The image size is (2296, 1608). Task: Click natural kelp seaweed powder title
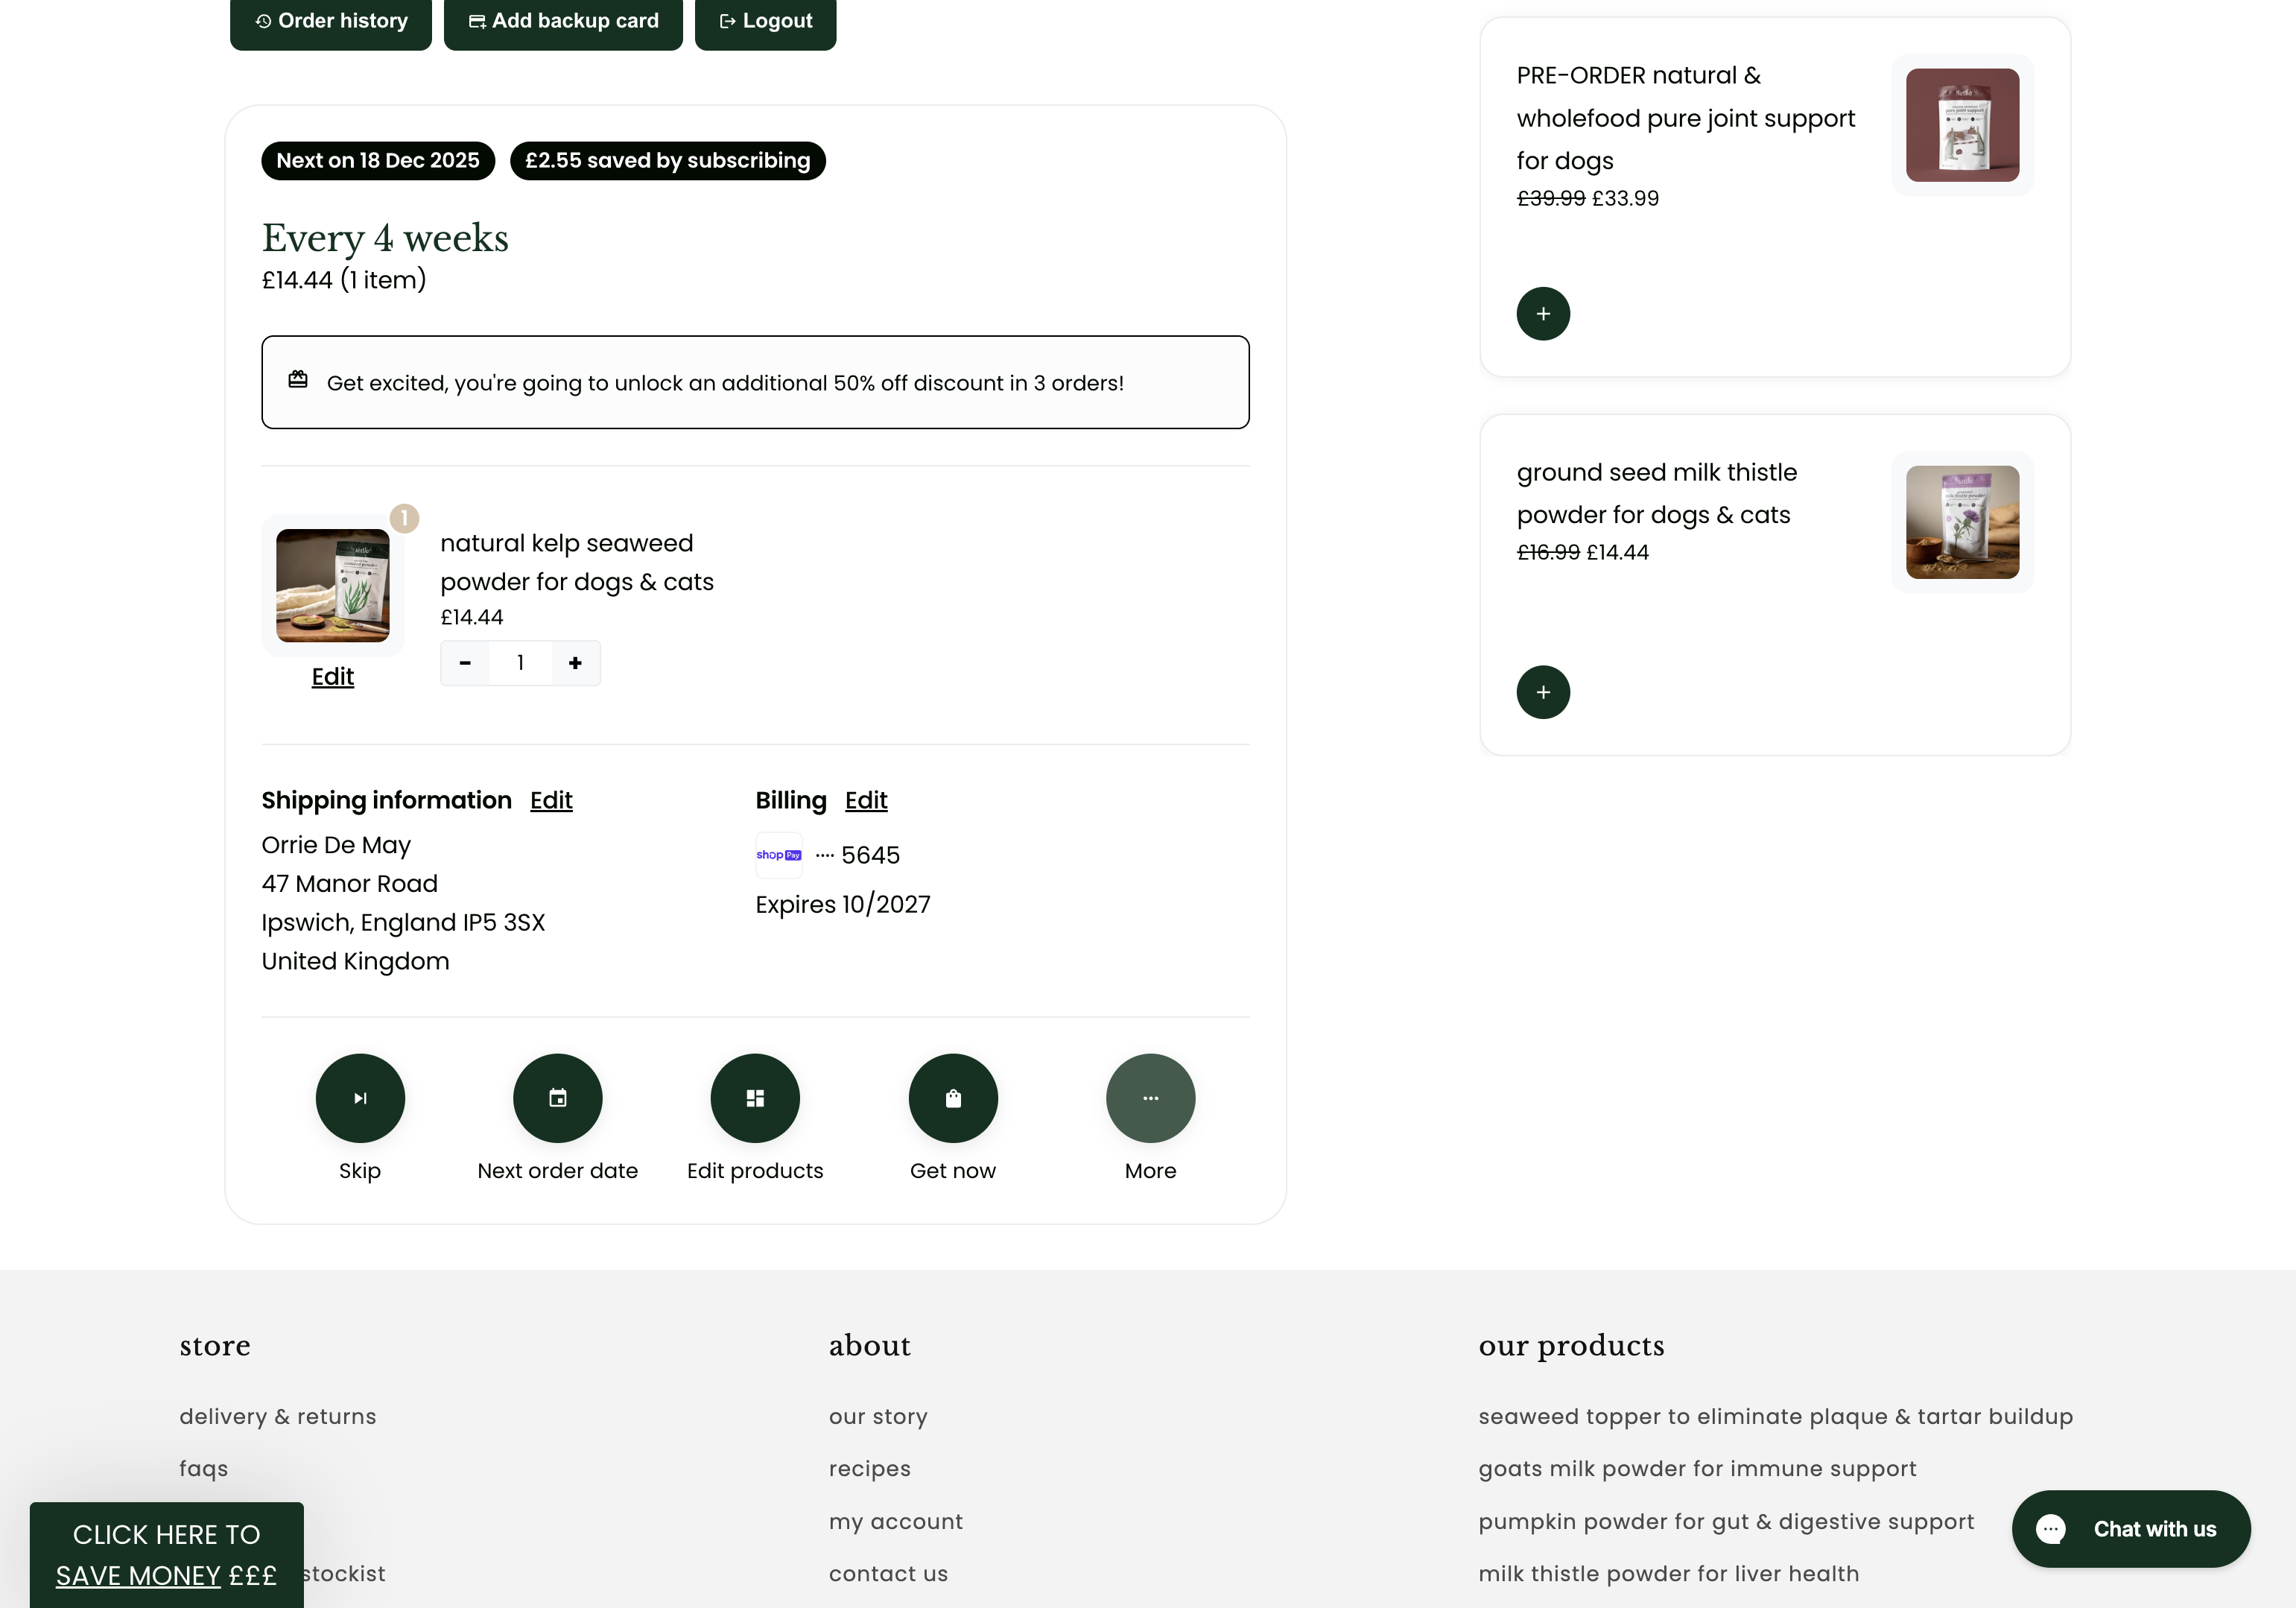pyautogui.click(x=577, y=562)
